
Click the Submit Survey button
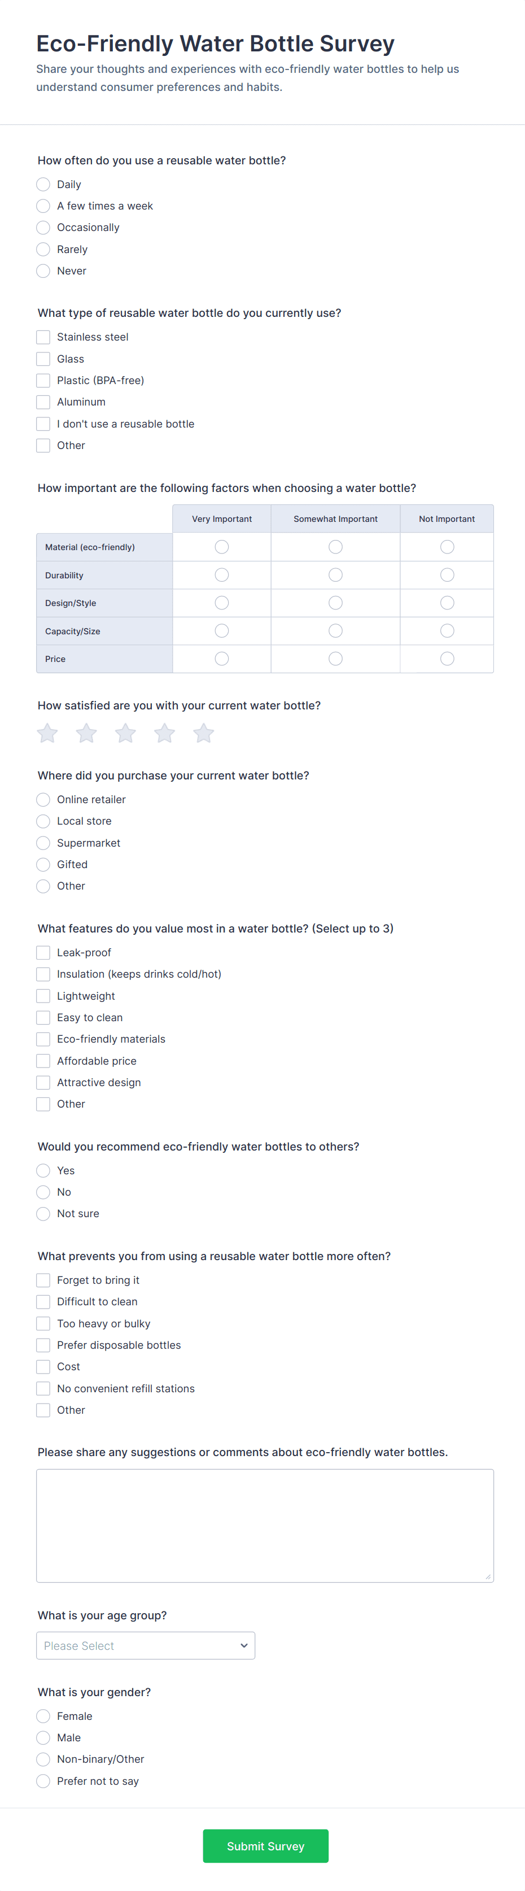pyautogui.click(x=265, y=1845)
